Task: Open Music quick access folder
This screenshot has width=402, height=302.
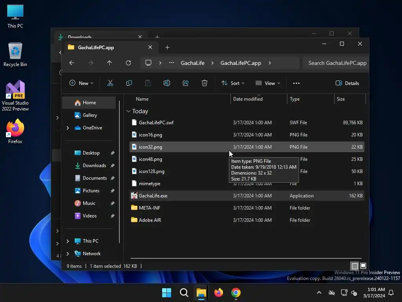Action: tap(89, 203)
